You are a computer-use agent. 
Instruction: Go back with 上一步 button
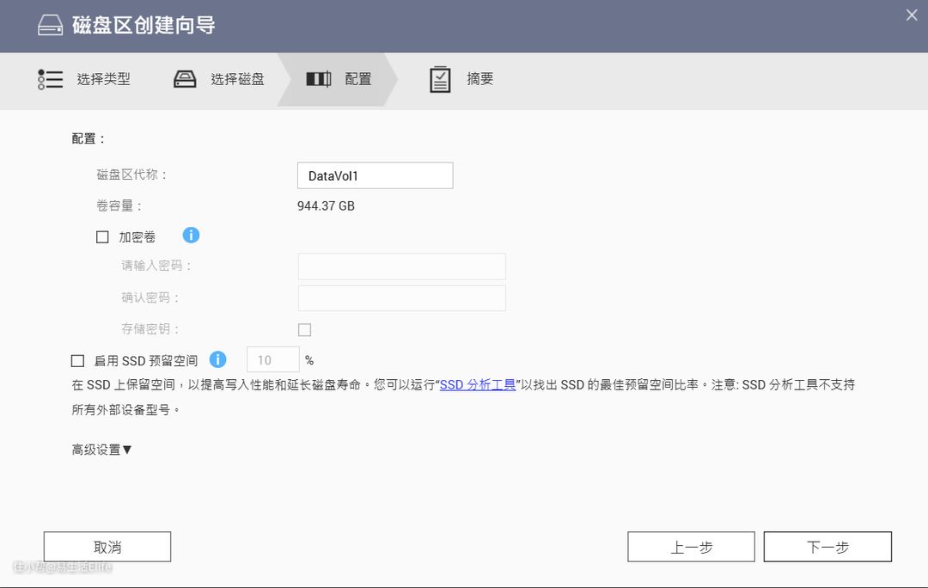(x=691, y=547)
